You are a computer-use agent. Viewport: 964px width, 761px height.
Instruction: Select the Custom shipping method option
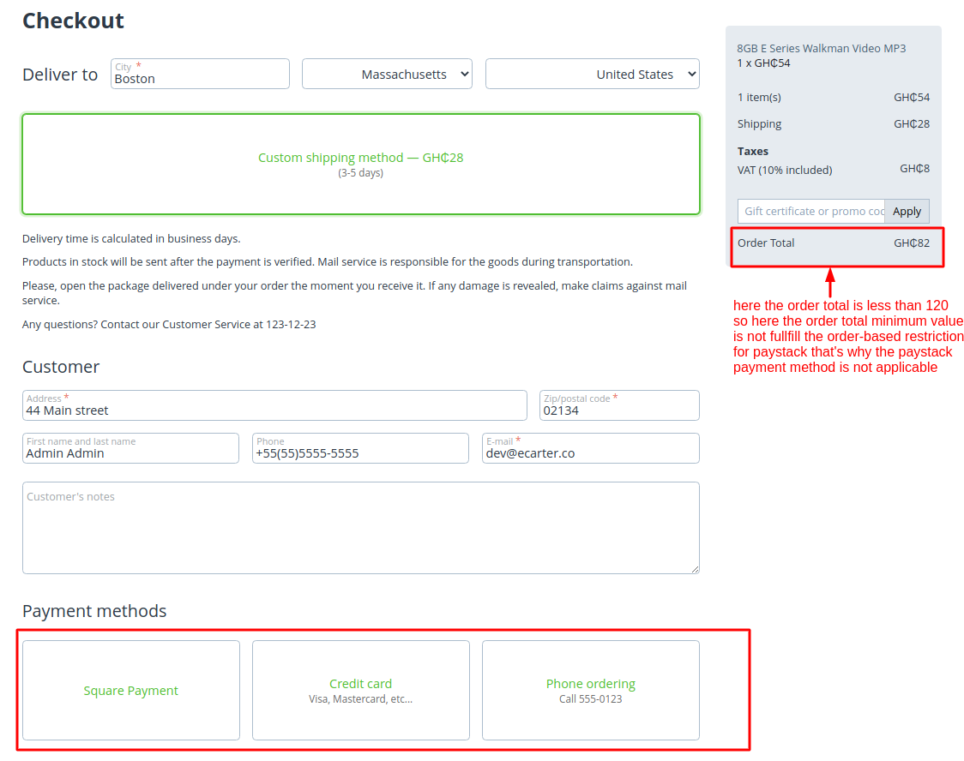click(x=360, y=164)
